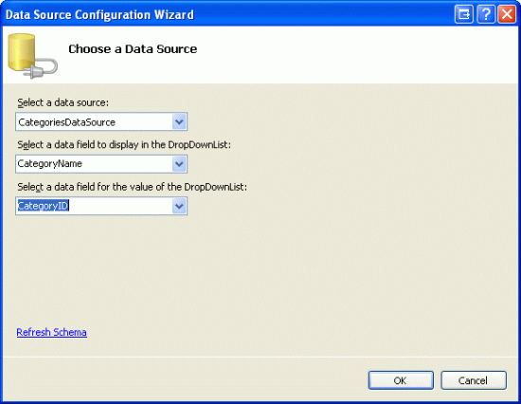
Task: Click the display field DropDownList label
Action: (124, 145)
